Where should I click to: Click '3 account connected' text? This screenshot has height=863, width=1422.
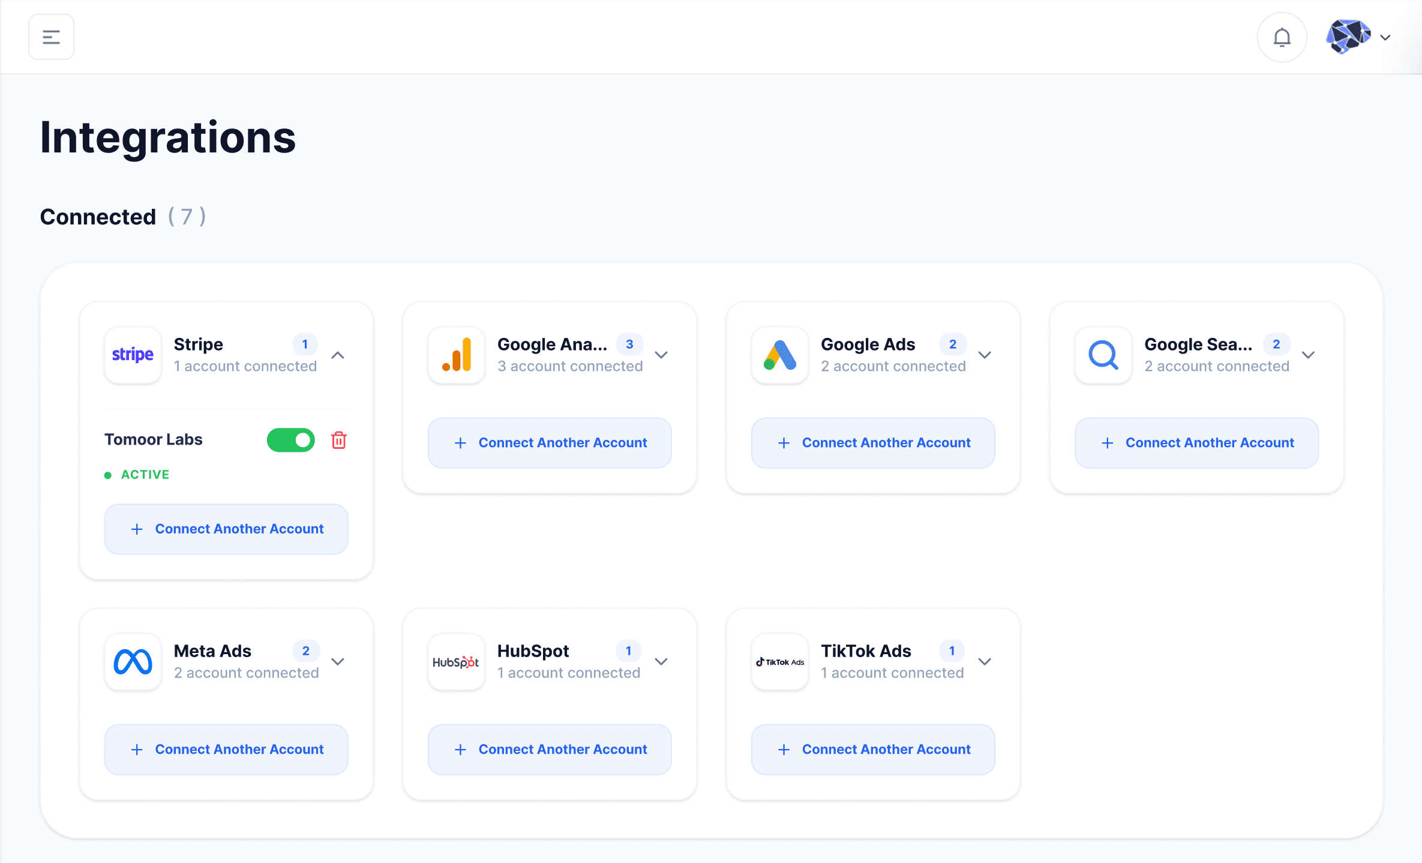pyautogui.click(x=570, y=366)
